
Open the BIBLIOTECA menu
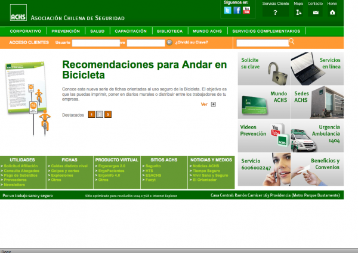coord(170,31)
